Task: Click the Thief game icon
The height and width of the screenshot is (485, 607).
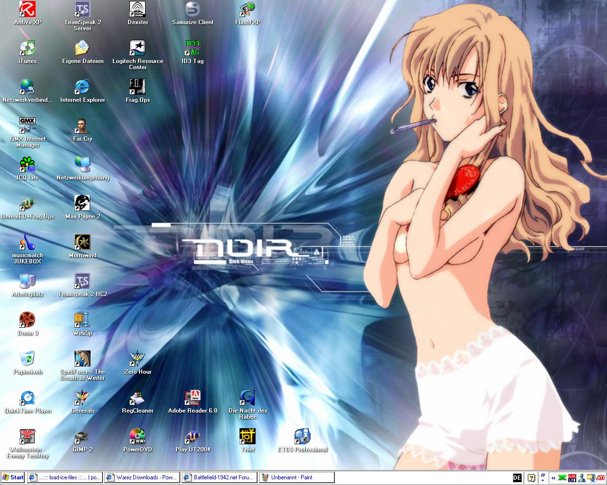Action: tap(248, 440)
